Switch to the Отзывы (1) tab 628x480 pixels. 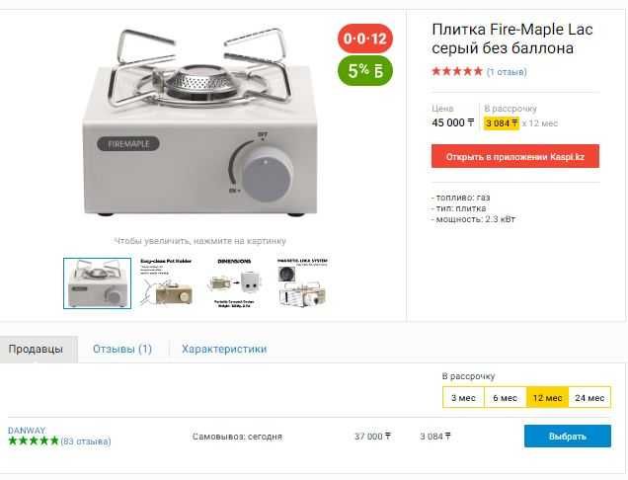122,349
